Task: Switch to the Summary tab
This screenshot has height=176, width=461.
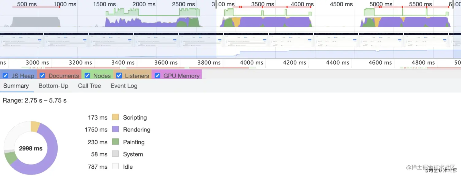Action: [x=16, y=86]
